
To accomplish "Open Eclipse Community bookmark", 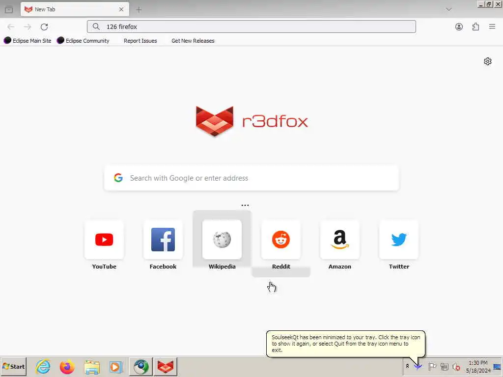I will coord(83,41).
